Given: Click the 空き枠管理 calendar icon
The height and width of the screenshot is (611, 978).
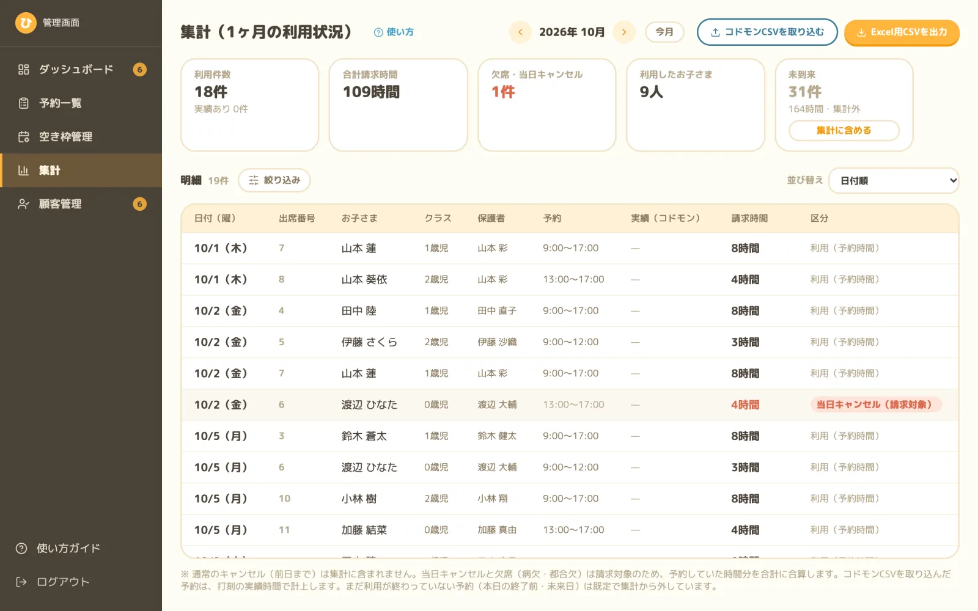Looking at the screenshot, I should tap(24, 137).
